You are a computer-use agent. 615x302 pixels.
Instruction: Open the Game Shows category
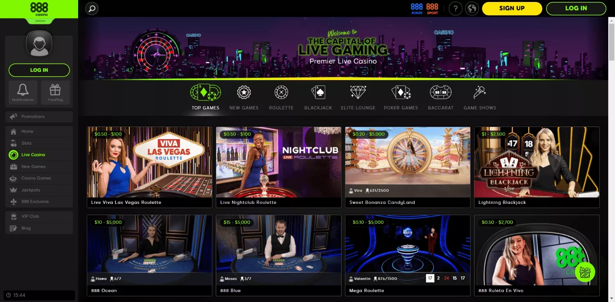pos(480,98)
